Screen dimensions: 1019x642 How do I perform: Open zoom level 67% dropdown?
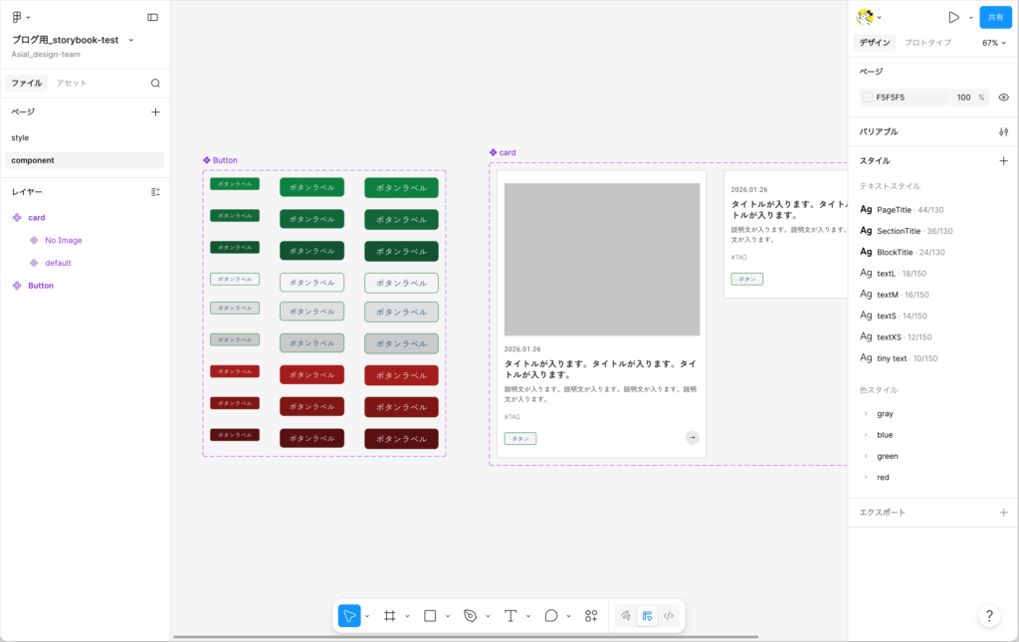(x=994, y=43)
